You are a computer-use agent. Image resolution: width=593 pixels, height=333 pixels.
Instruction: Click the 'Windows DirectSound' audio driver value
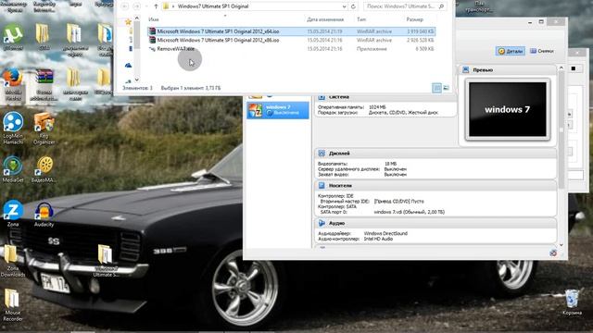(x=385, y=233)
